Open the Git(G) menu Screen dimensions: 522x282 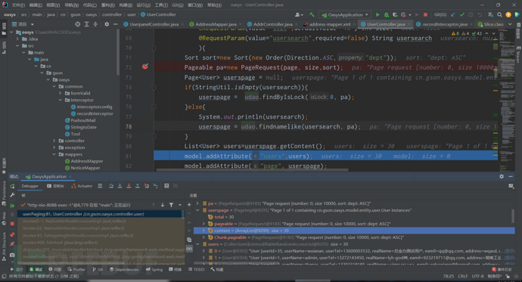click(x=178, y=5)
